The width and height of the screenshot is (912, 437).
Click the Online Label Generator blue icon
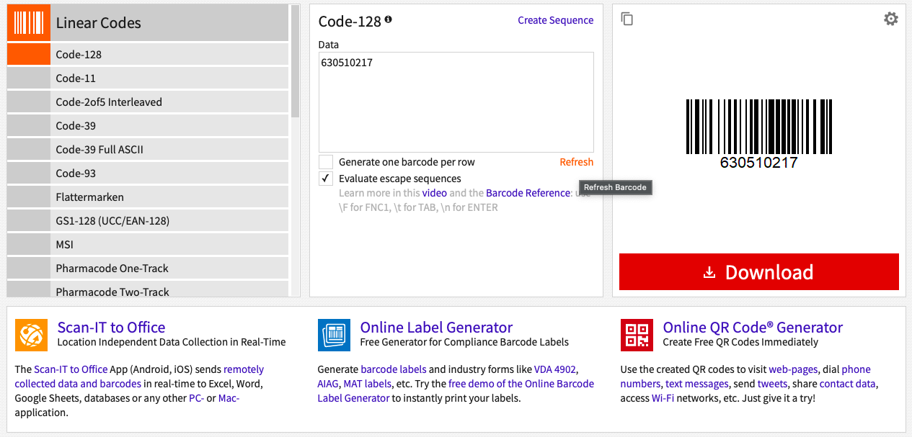(x=334, y=335)
